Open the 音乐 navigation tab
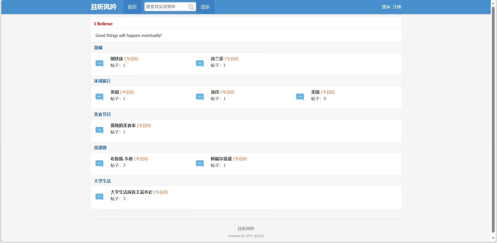This screenshot has width=497, height=243. 205,7
